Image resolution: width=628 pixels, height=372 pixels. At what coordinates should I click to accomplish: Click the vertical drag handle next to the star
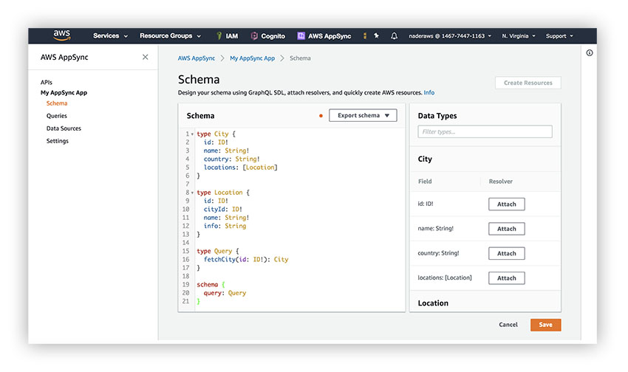coord(365,36)
